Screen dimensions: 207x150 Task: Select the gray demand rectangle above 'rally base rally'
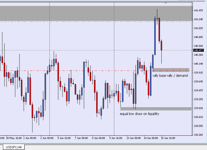point(171,70)
